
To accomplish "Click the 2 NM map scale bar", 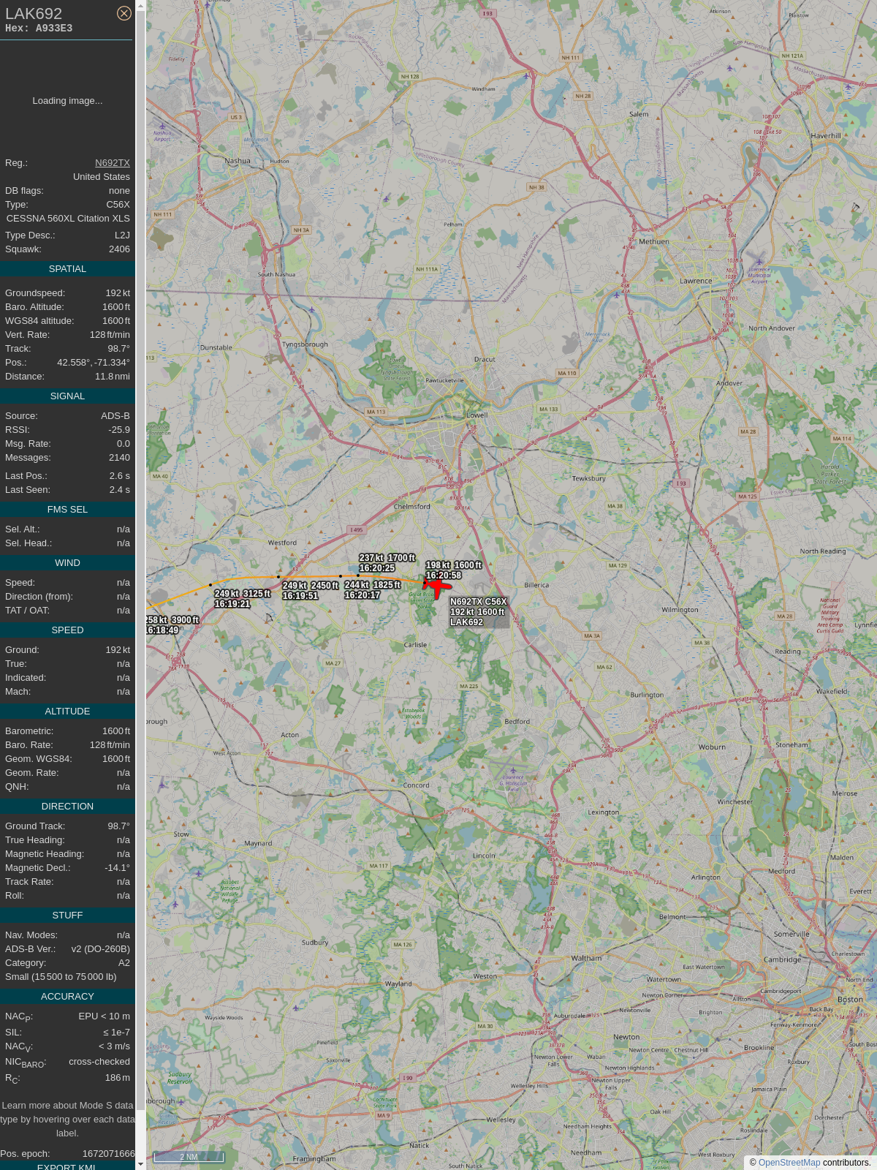I will coord(189,1157).
